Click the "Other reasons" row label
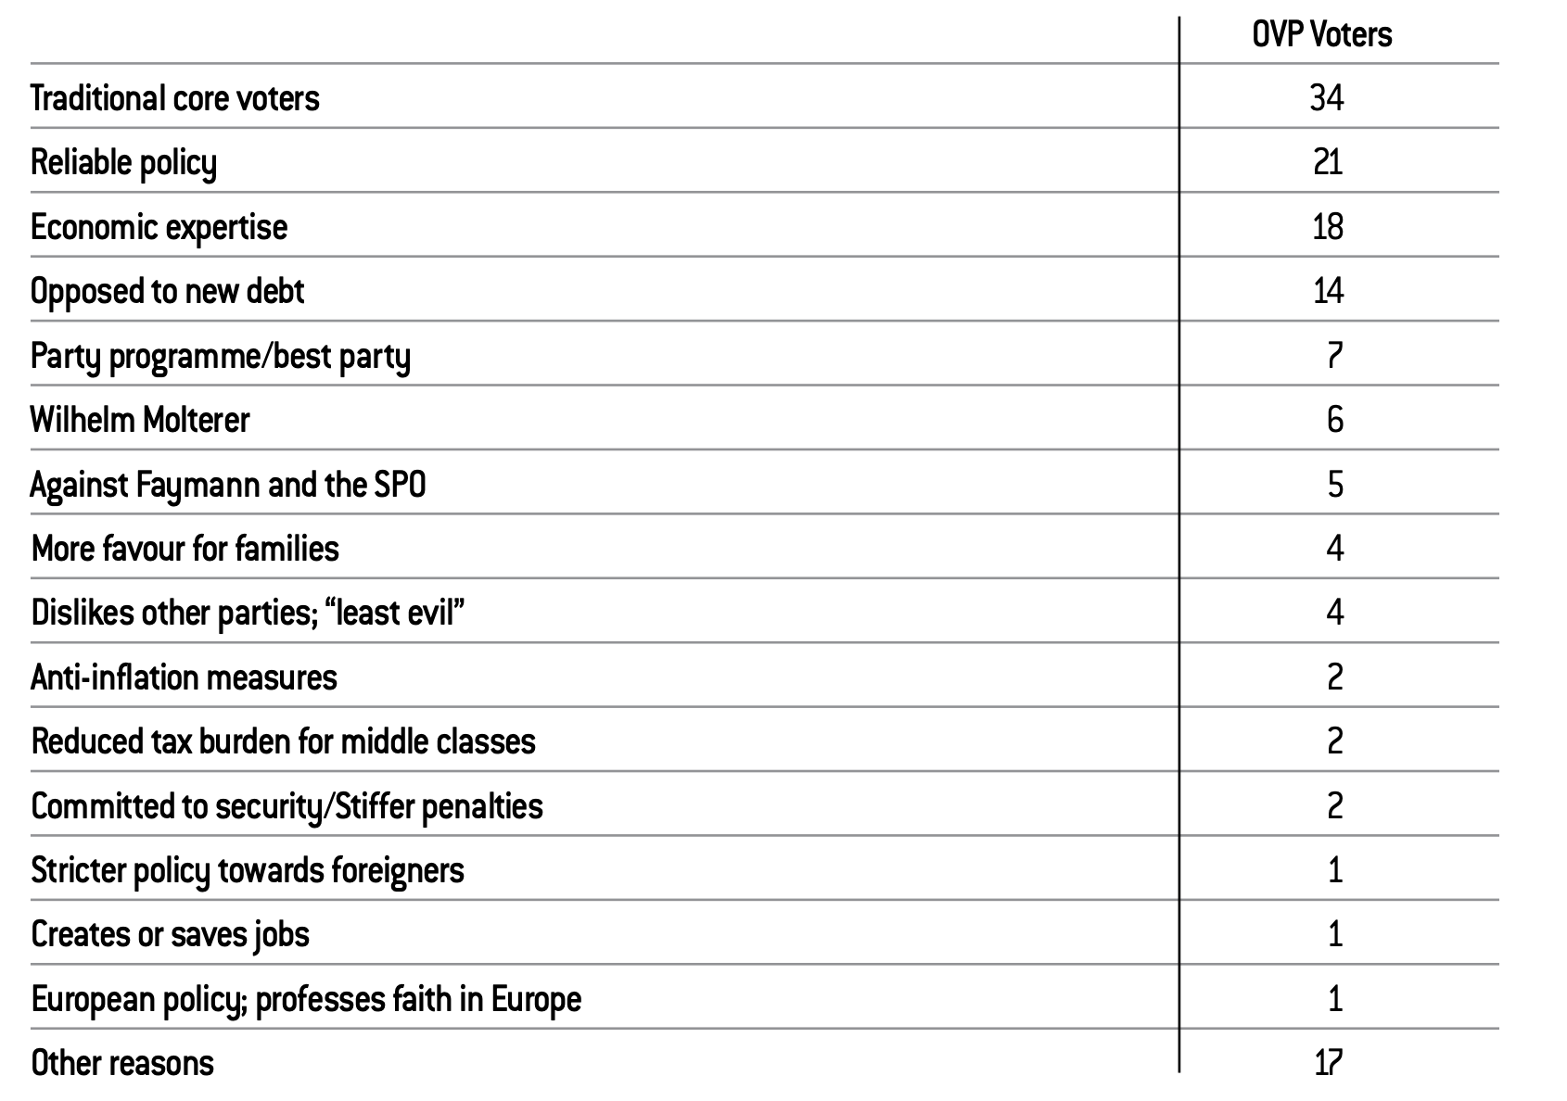The width and height of the screenshot is (1567, 1101). click(x=122, y=1063)
